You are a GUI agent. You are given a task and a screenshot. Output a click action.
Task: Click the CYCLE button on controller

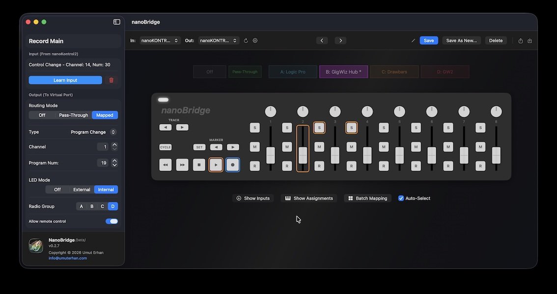[165, 147]
